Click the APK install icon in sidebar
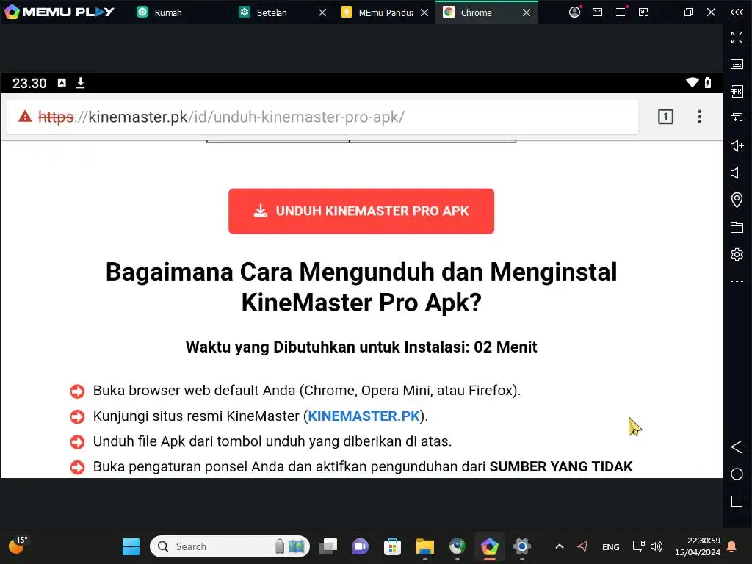The width and height of the screenshot is (752, 564). [737, 91]
